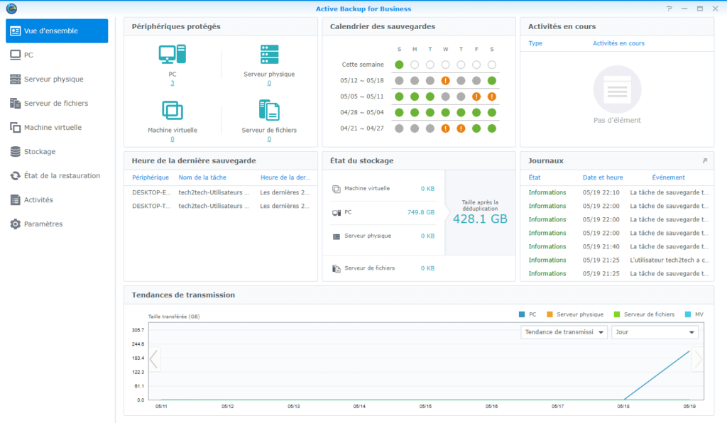Screen dimensions: 727x423
Task: Expand the Jour time period dropdown
Action: click(654, 332)
